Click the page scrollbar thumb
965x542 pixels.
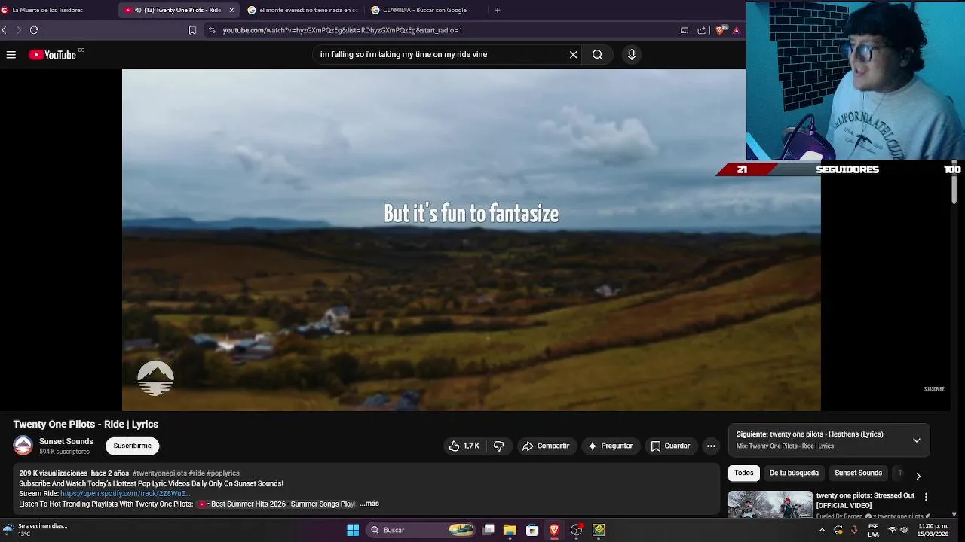pos(954,181)
